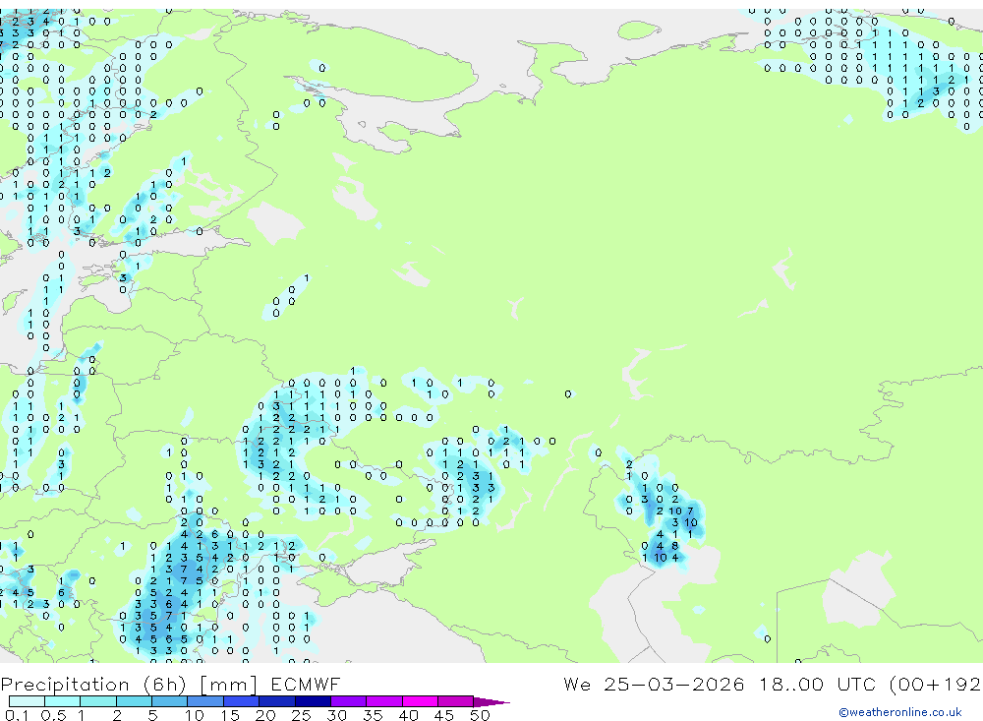Click the legend scale label '0.5'
The height and width of the screenshot is (721, 983).
click(x=53, y=715)
